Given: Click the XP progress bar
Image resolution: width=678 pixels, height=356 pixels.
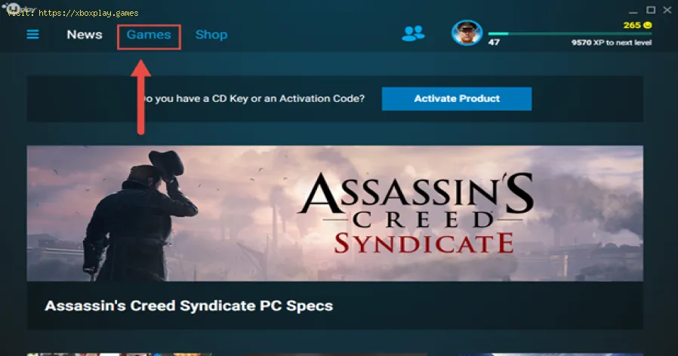Looking at the screenshot, I should tap(569, 33).
